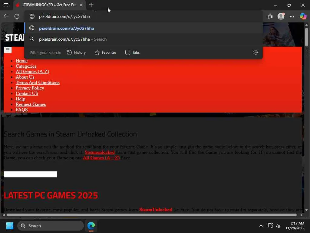310x233 pixels.
Task: Open the browser profile avatar
Action: pyautogui.click(x=281, y=16)
